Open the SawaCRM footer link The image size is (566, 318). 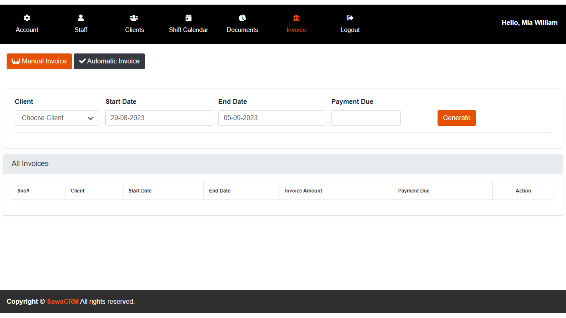pos(63,302)
